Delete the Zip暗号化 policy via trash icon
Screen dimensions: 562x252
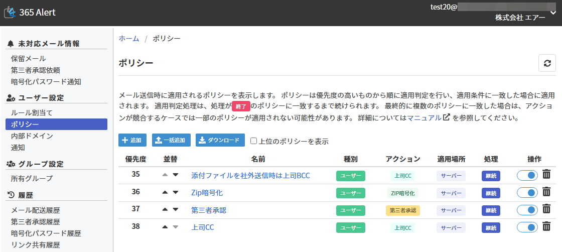(x=547, y=192)
